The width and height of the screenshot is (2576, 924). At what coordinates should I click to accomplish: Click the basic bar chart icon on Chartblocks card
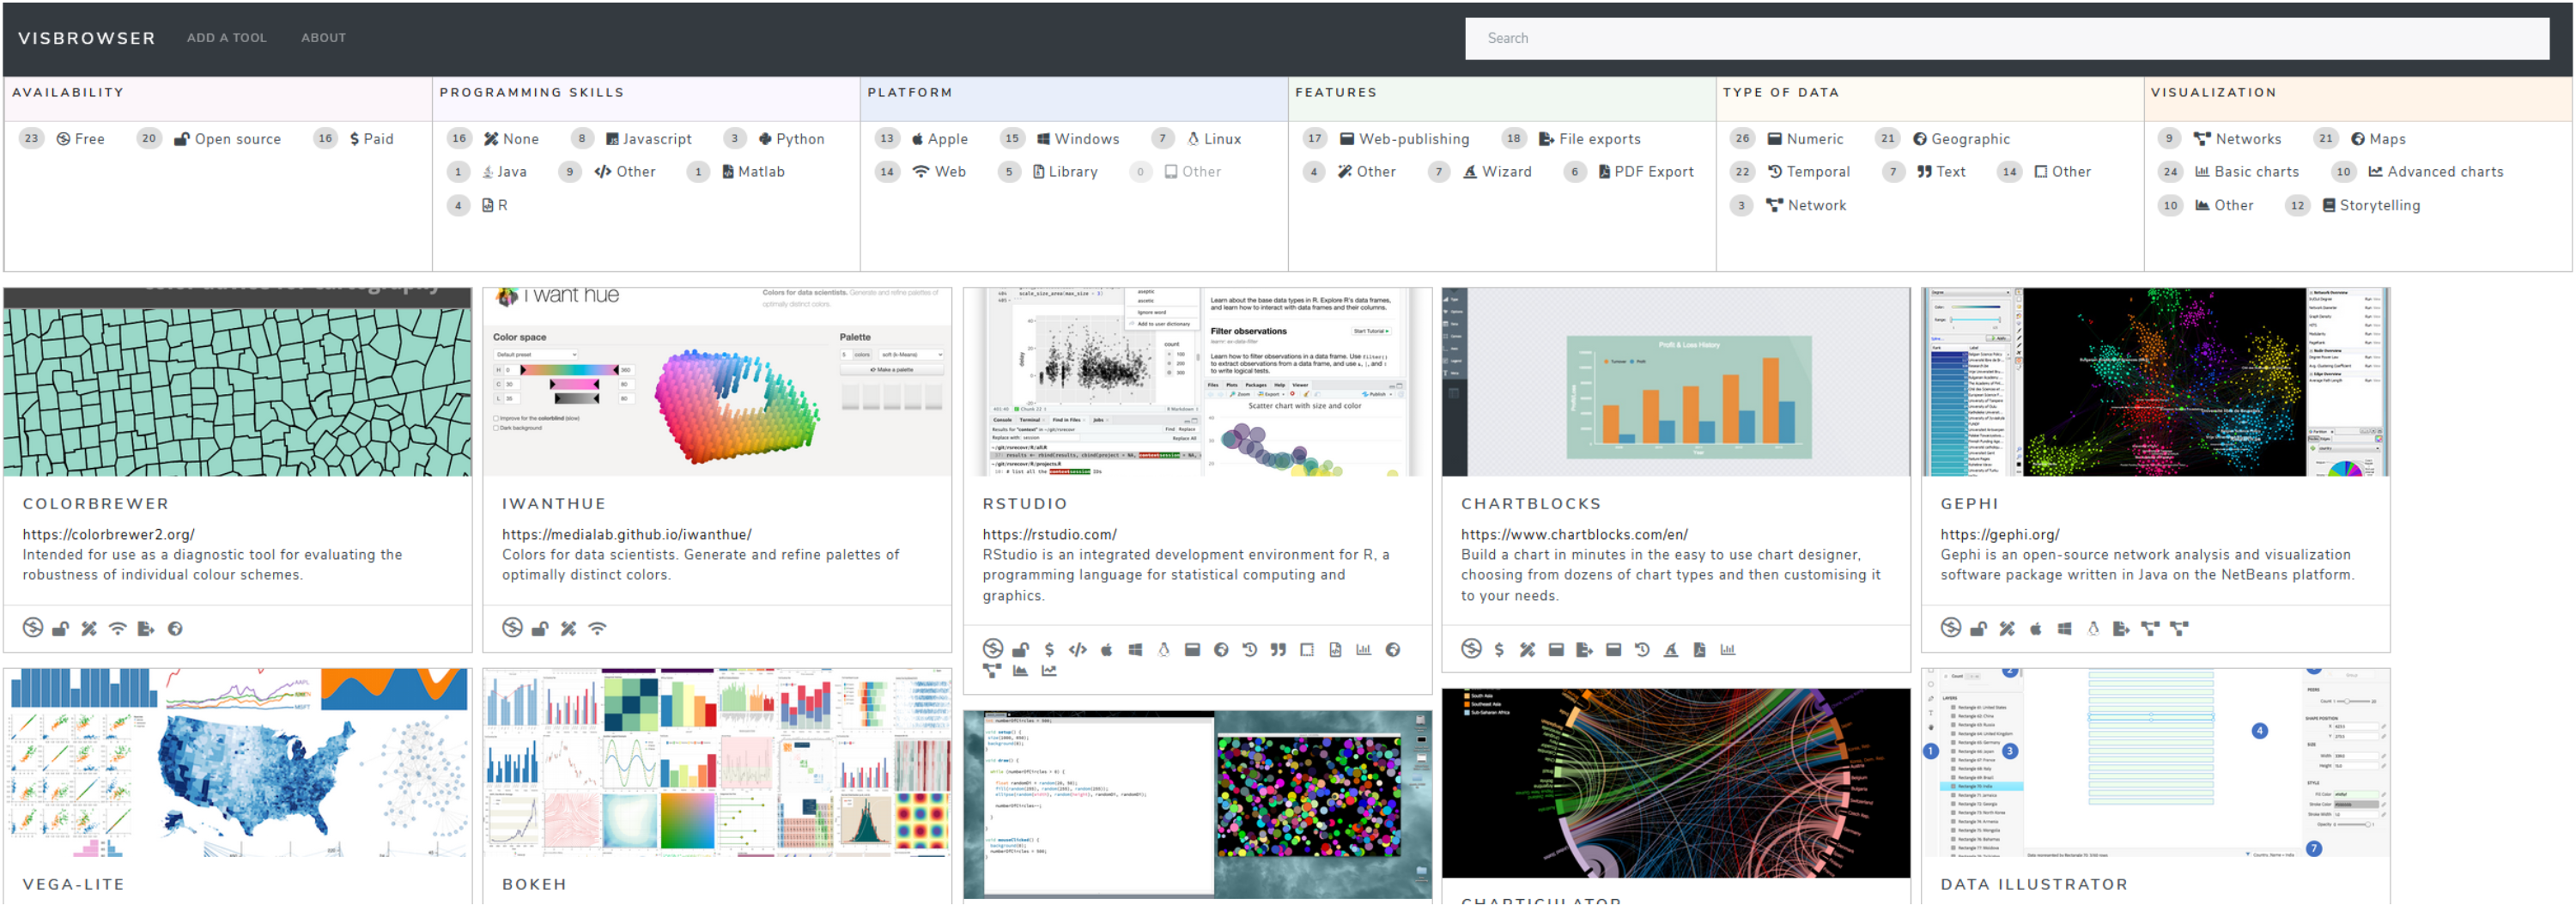pos(1728,650)
